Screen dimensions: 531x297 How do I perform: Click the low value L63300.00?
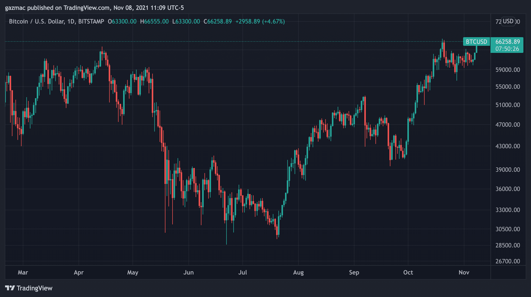186,22
